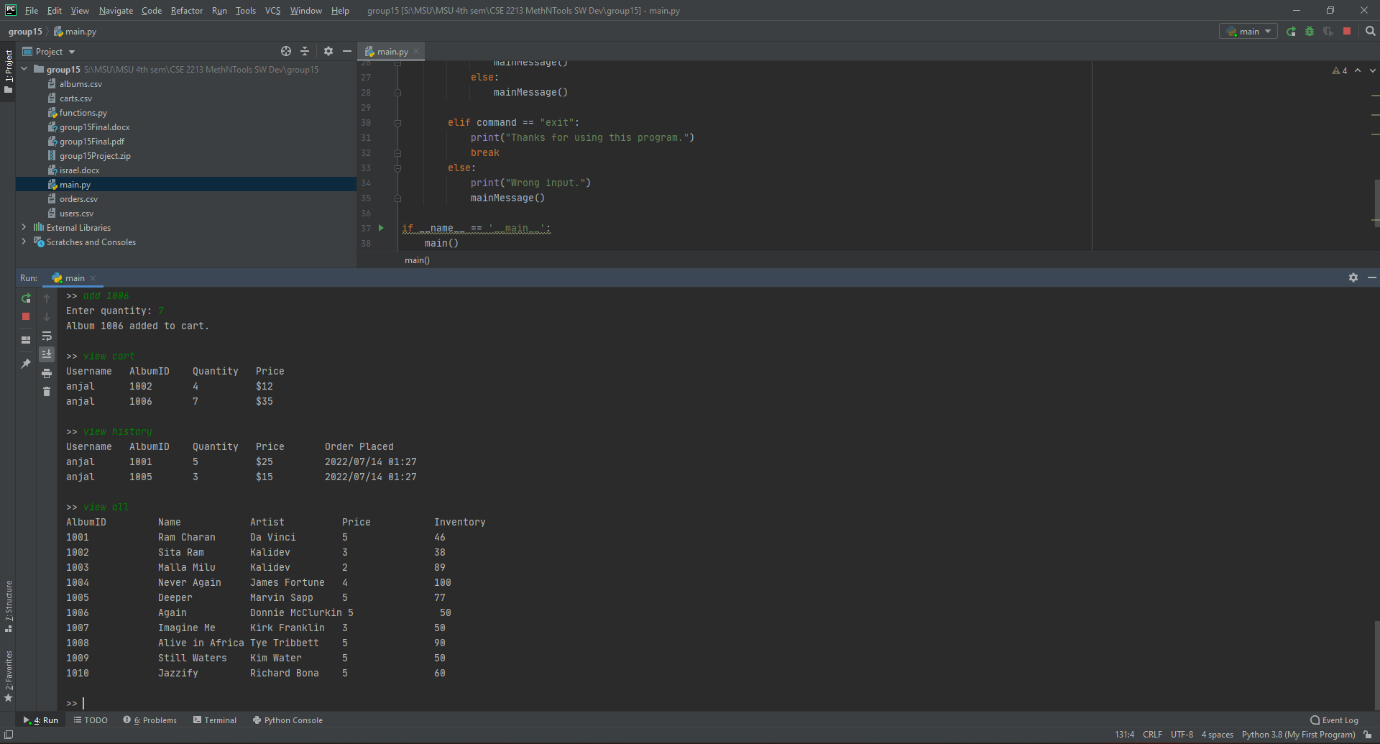1380x744 pixels.
Task: Click the Debug bug icon in the top toolbar
Action: click(x=1310, y=32)
